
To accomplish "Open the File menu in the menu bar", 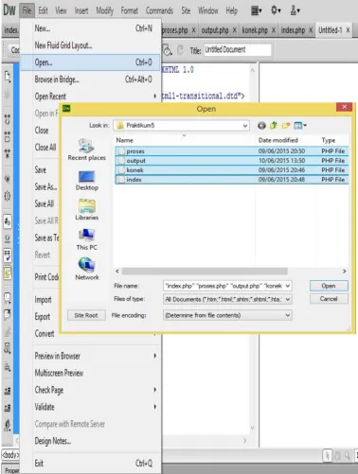I will coord(27,10).
